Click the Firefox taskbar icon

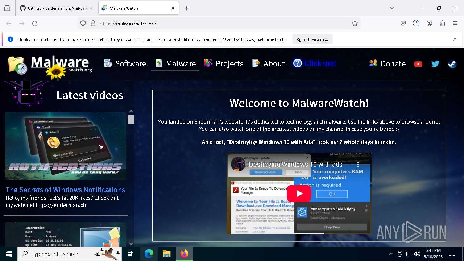click(x=185, y=254)
